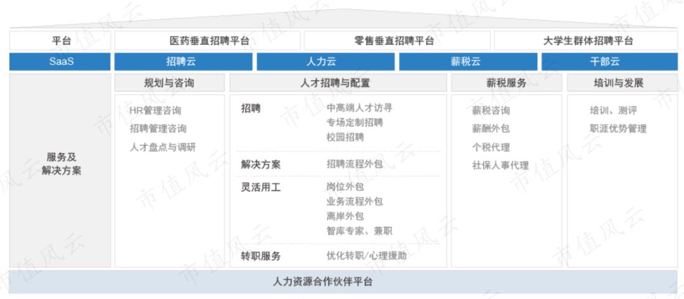Click HR管理咨询 item
The image size is (684, 299).
click(155, 111)
